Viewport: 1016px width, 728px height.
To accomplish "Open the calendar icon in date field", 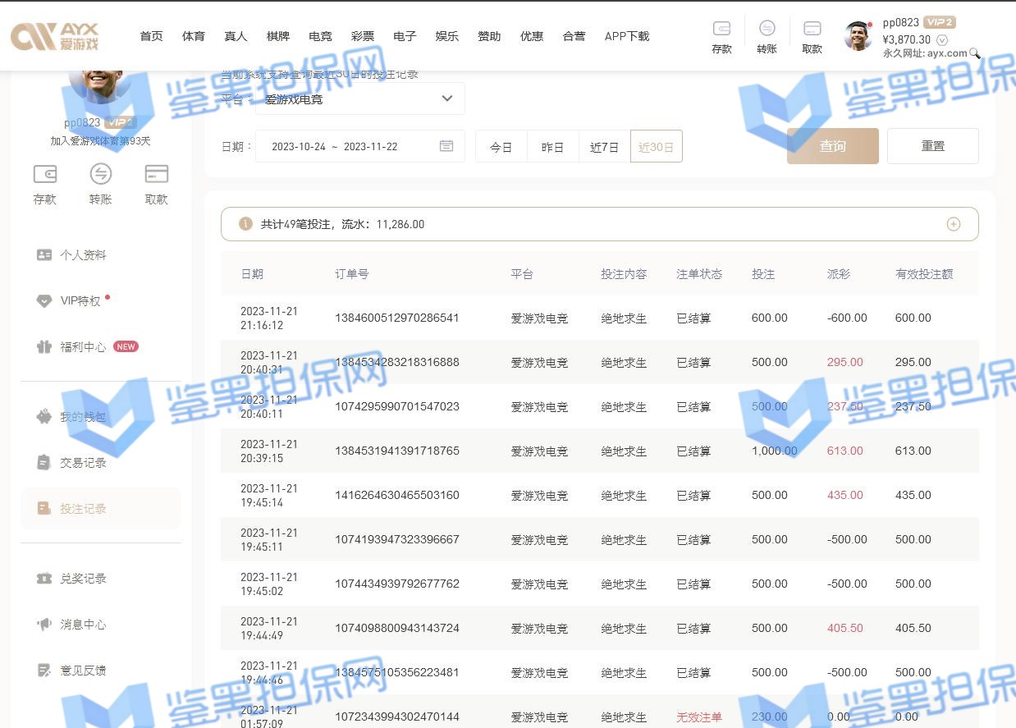I will (446, 146).
